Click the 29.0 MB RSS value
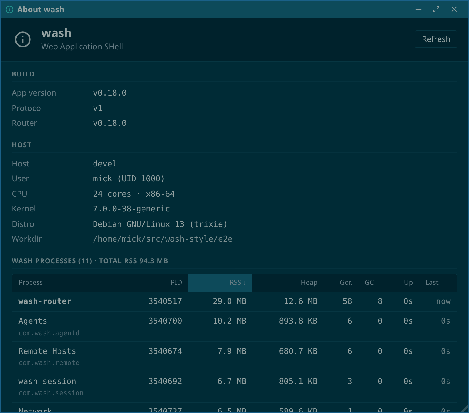 (x=229, y=301)
